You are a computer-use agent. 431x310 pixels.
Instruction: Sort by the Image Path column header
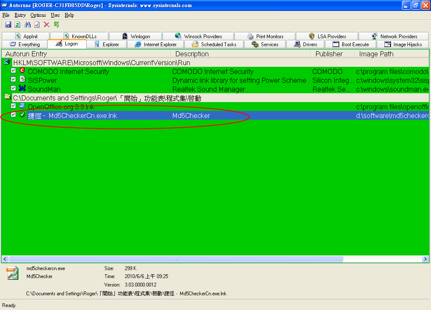pyautogui.click(x=392, y=54)
